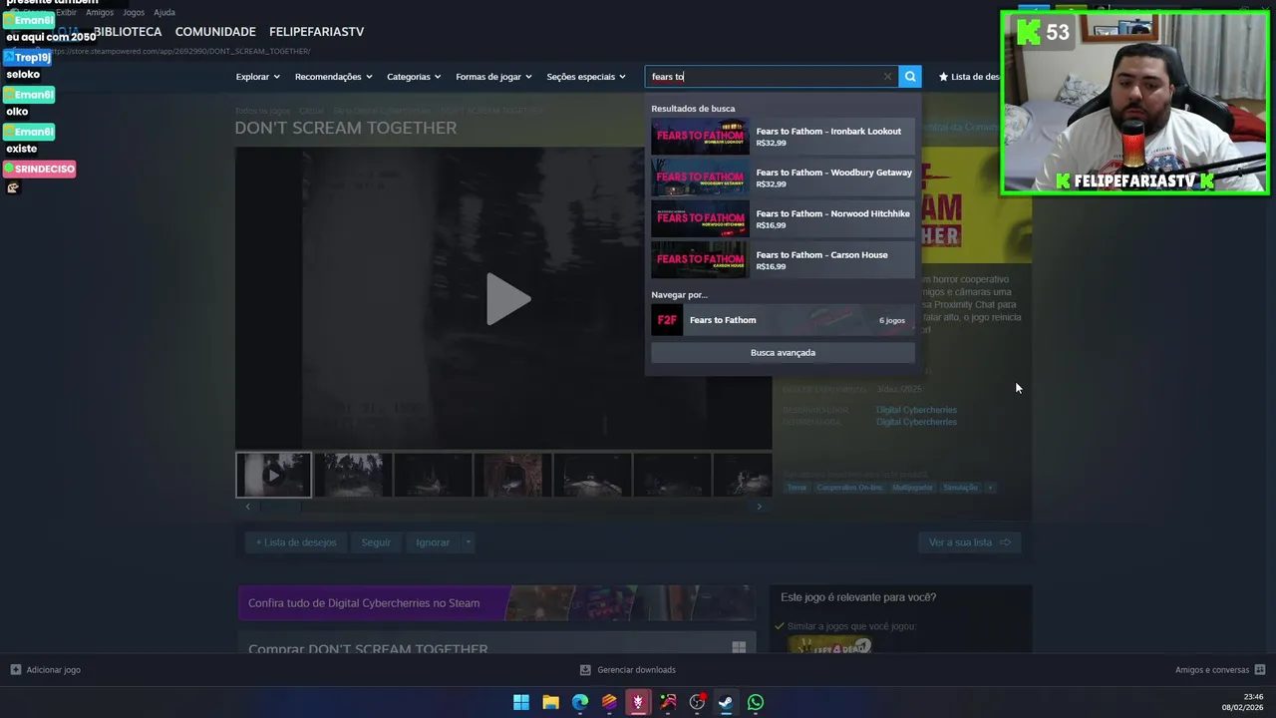The image size is (1276, 718).
Task: Browse the Fears to Fathom franchise entry
Action: tap(783, 320)
